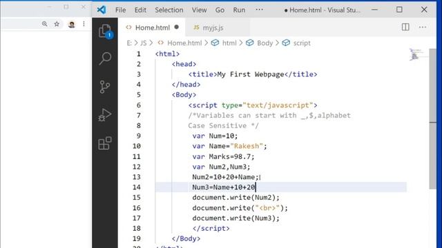The width and height of the screenshot is (442, 248).
Task: Open the Run menu
Action: click(x=239, y=10)
